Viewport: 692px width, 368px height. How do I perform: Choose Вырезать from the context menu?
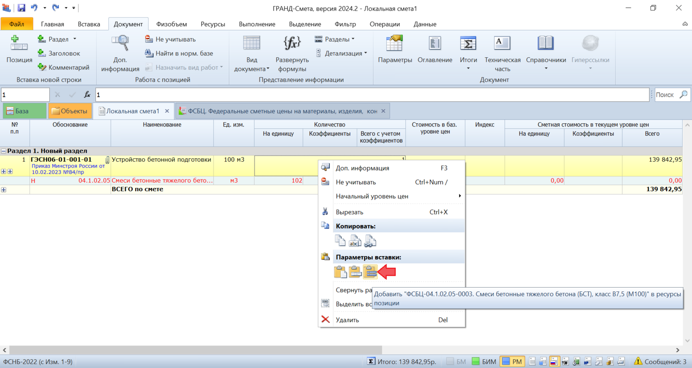tap(392, 212)
